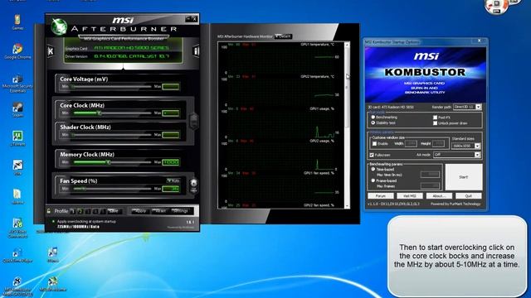531x298 pixels.
Task: Open Kombustor via the K side button
Action: click(51, 51)
